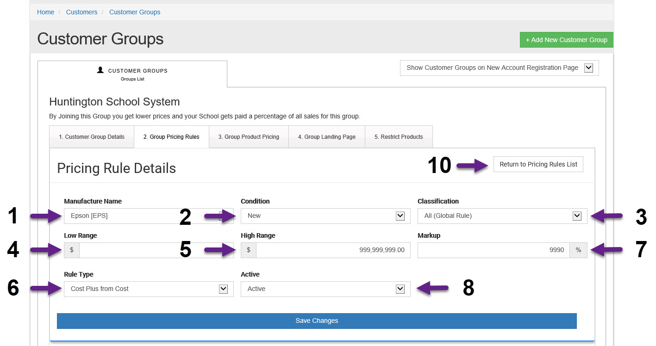Click the Customers breadcrumb link
Screen dimensions: 656x346
(x=81, y=12)
